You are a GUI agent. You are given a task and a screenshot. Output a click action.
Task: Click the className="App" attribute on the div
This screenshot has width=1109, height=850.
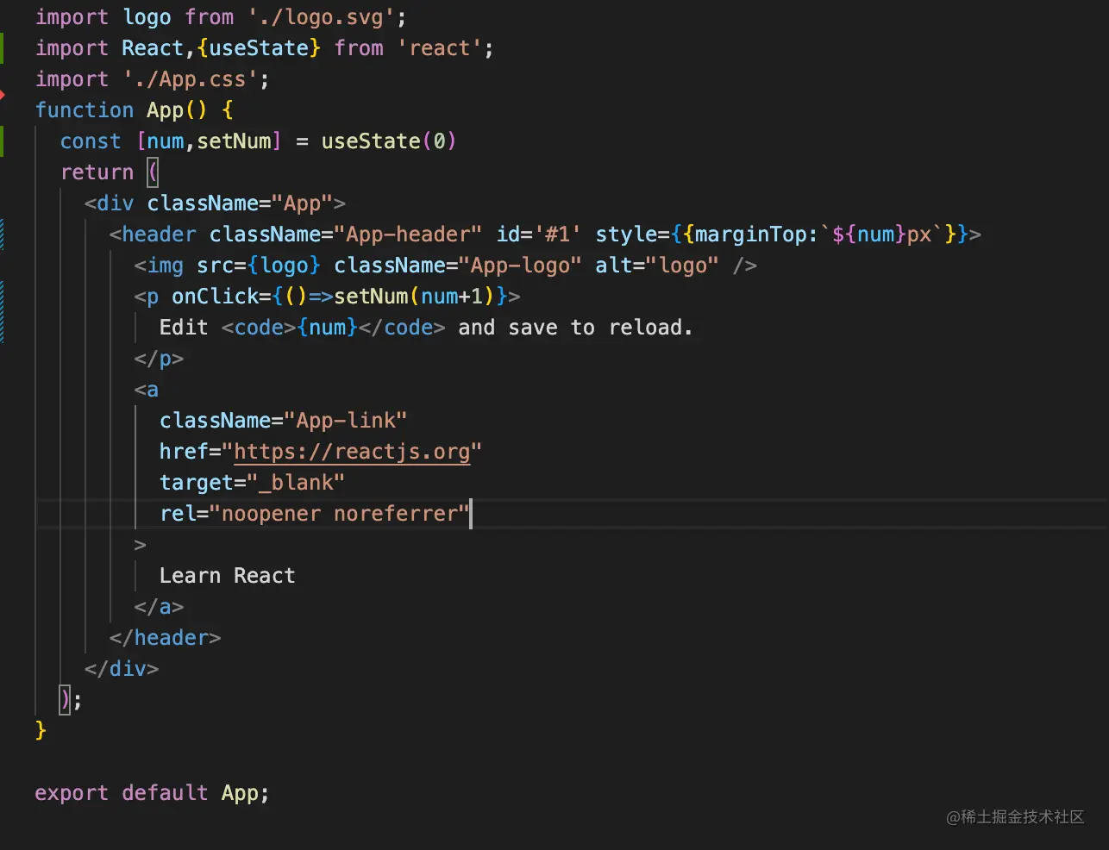click(240, 203)
